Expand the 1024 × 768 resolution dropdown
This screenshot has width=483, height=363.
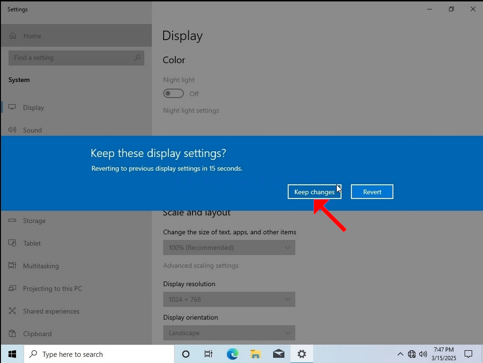[x=229, y=299]
